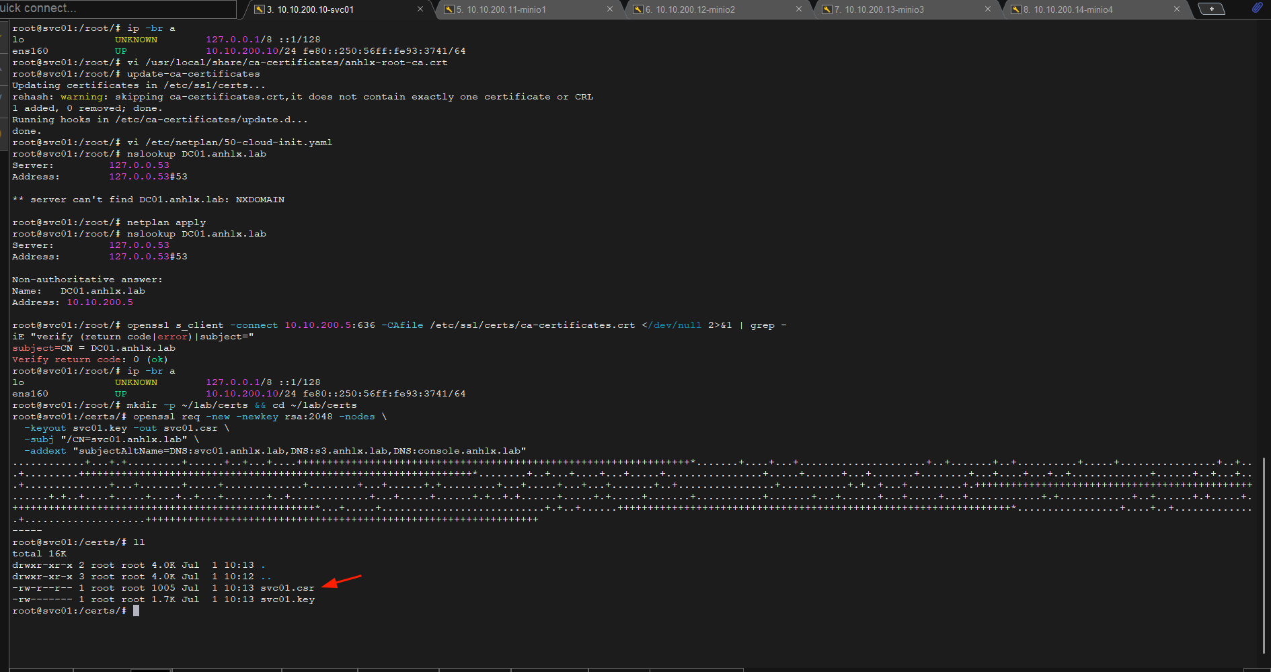Click the session icon on the svc01 tab

(x=259, y=9)
